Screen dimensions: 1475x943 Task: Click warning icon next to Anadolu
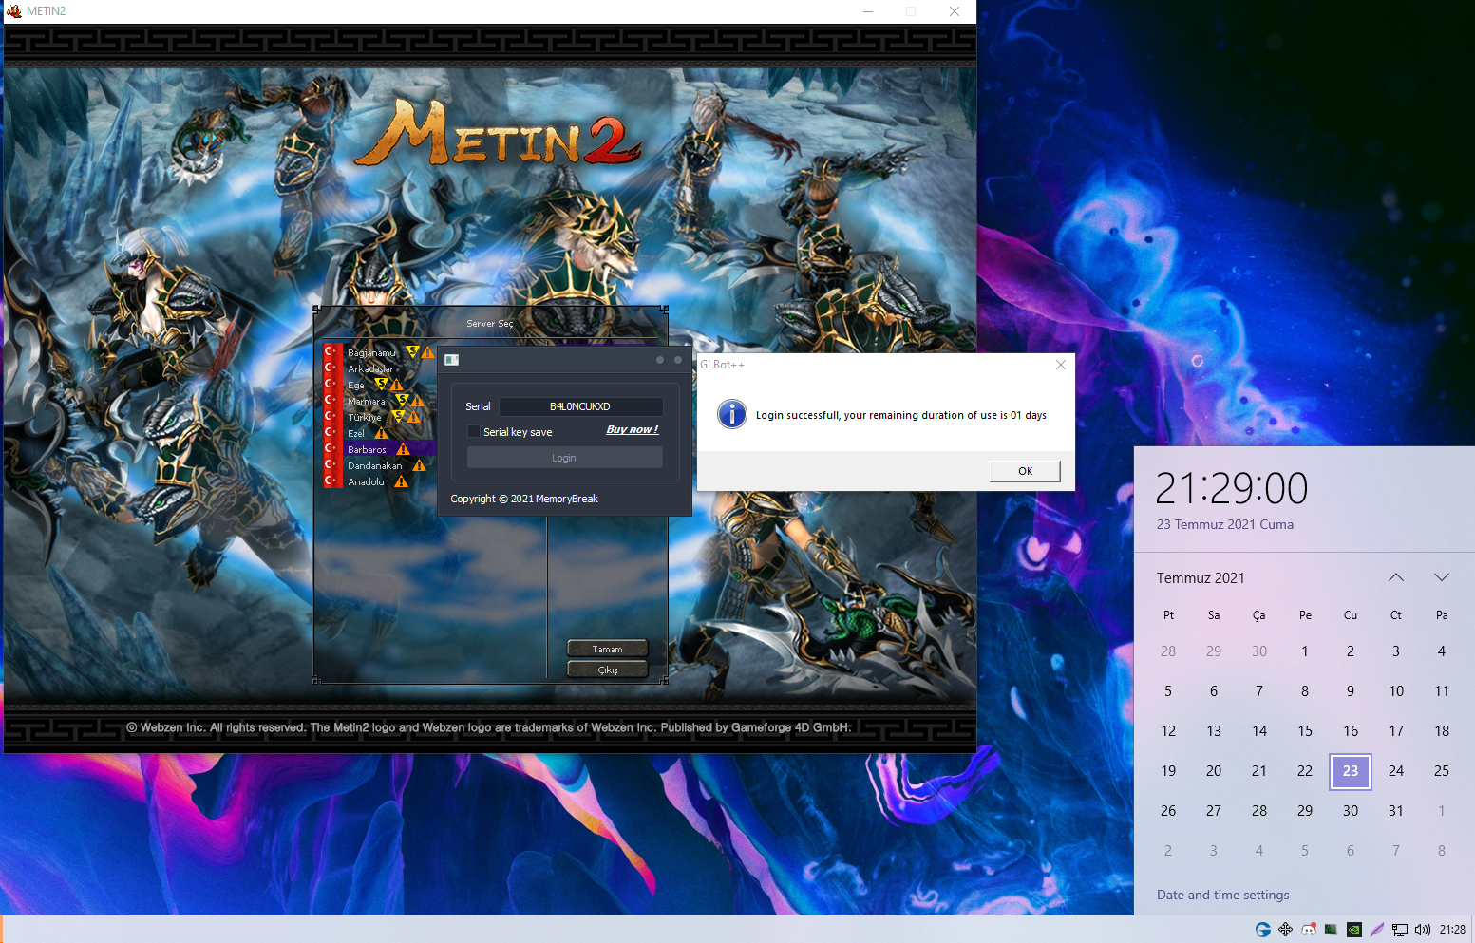pyautogui.click(x=401, y=481)
